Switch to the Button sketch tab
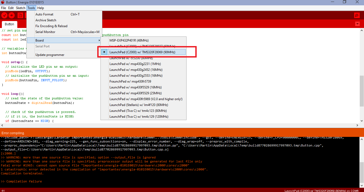364x192 pixels. (x=10, y=24)
